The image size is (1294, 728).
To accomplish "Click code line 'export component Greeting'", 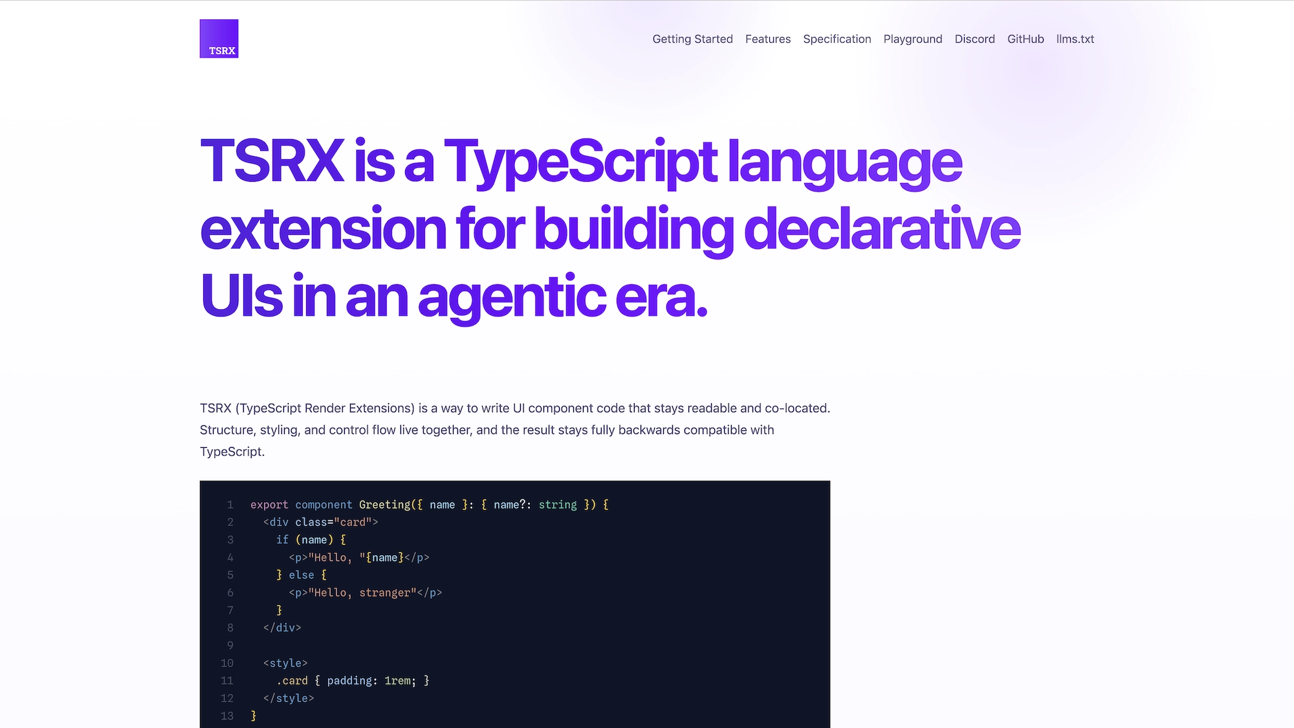I will pos(430,505).
